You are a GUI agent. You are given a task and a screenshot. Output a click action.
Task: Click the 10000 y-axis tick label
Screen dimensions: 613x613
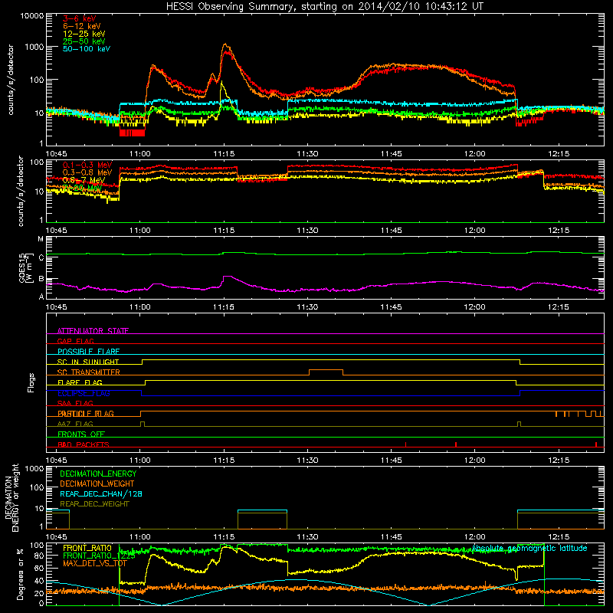(32, 15)
